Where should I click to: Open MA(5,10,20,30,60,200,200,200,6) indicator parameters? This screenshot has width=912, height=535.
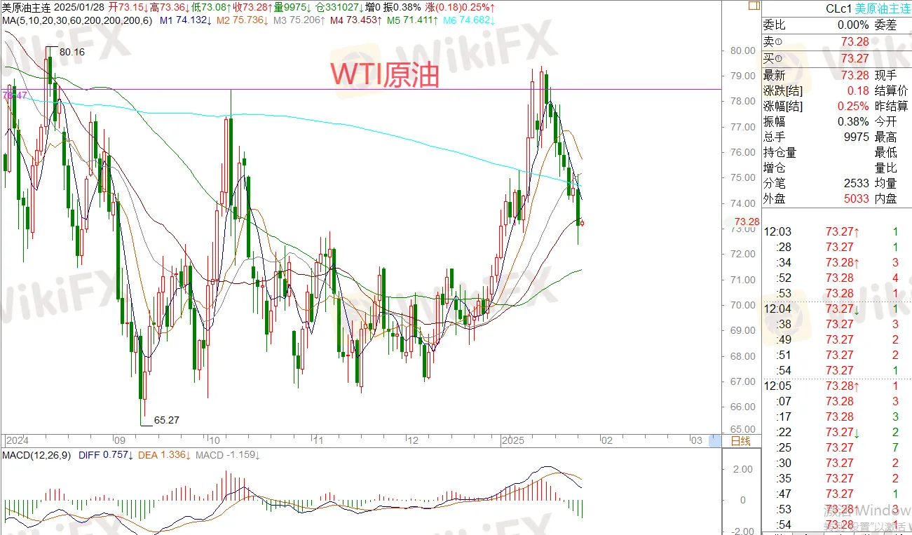pyautogui.click(x=76, y=20)
